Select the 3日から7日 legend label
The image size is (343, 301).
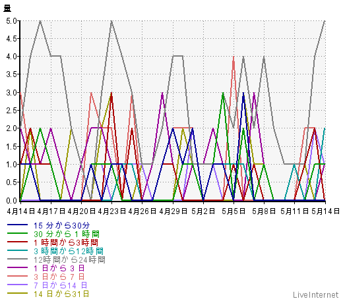point(59,277)
